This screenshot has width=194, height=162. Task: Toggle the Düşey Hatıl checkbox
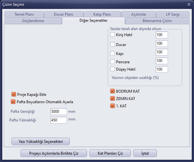click(x=113, y=69)
